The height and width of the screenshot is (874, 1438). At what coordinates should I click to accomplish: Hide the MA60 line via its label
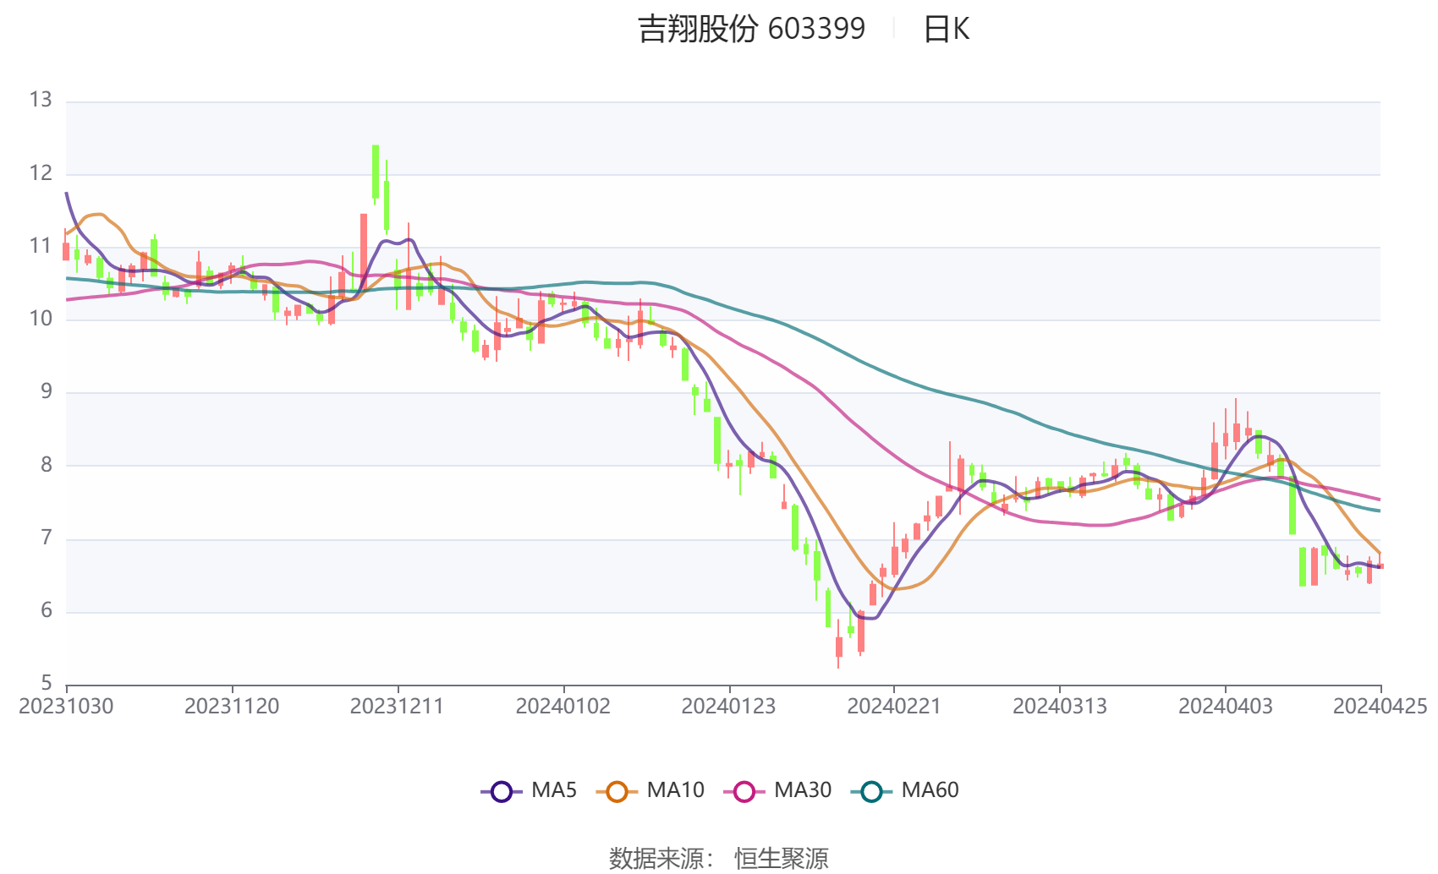pos(930,790)
